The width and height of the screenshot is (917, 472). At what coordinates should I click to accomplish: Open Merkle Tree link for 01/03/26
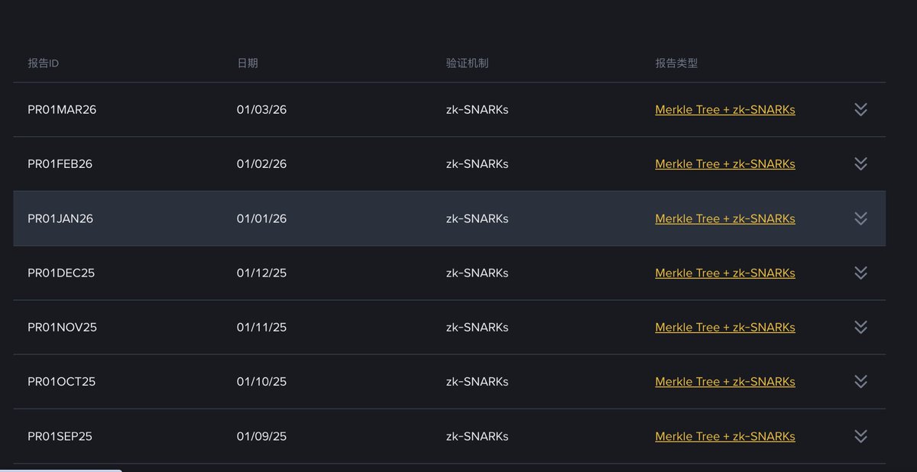724,109
